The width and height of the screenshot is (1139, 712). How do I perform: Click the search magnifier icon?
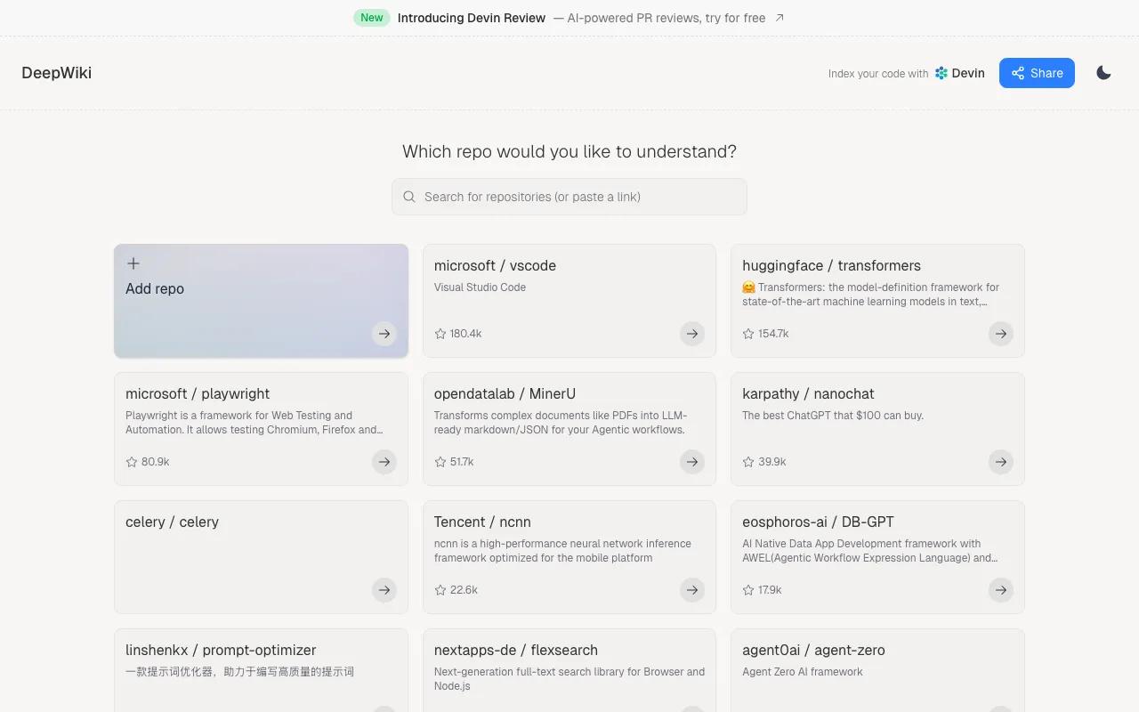point(409,197)
